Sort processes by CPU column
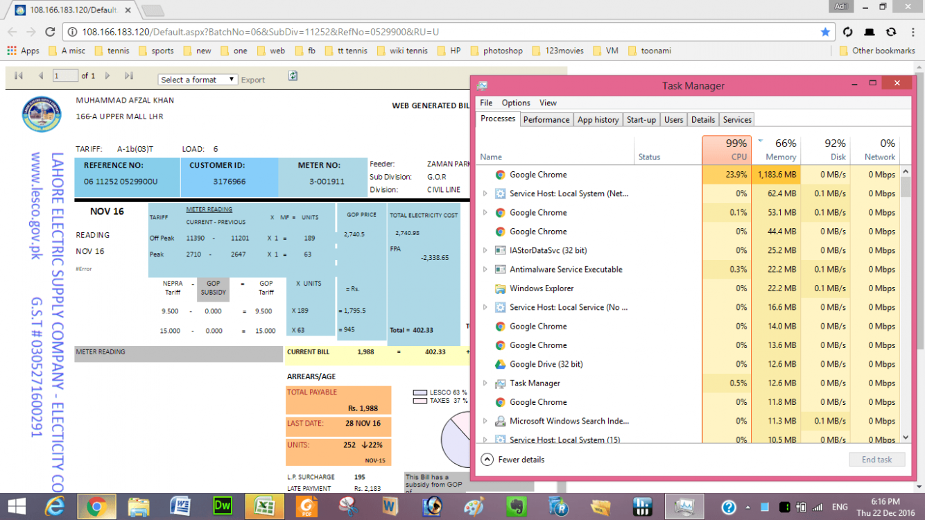Viewport: 925px width, 520px height. coord(726,150)
